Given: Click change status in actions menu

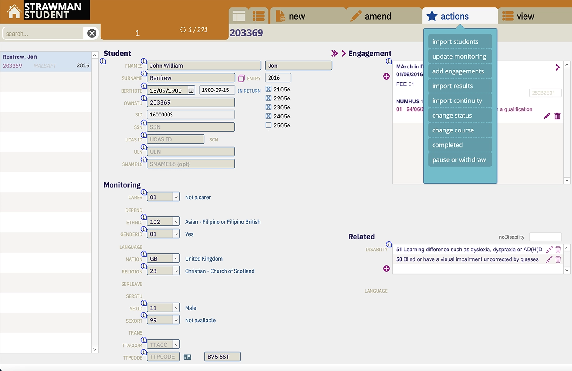Looking at the screenshot, I should 460,115.
